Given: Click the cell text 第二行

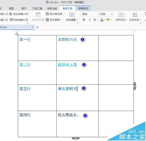Looking at the screenshot, I should pos(25,65).
